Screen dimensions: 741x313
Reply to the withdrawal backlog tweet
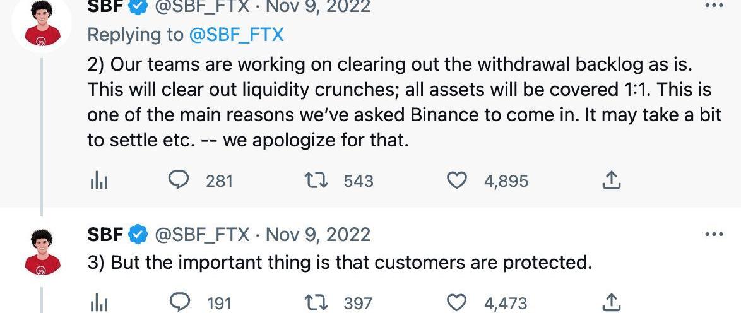179,180
